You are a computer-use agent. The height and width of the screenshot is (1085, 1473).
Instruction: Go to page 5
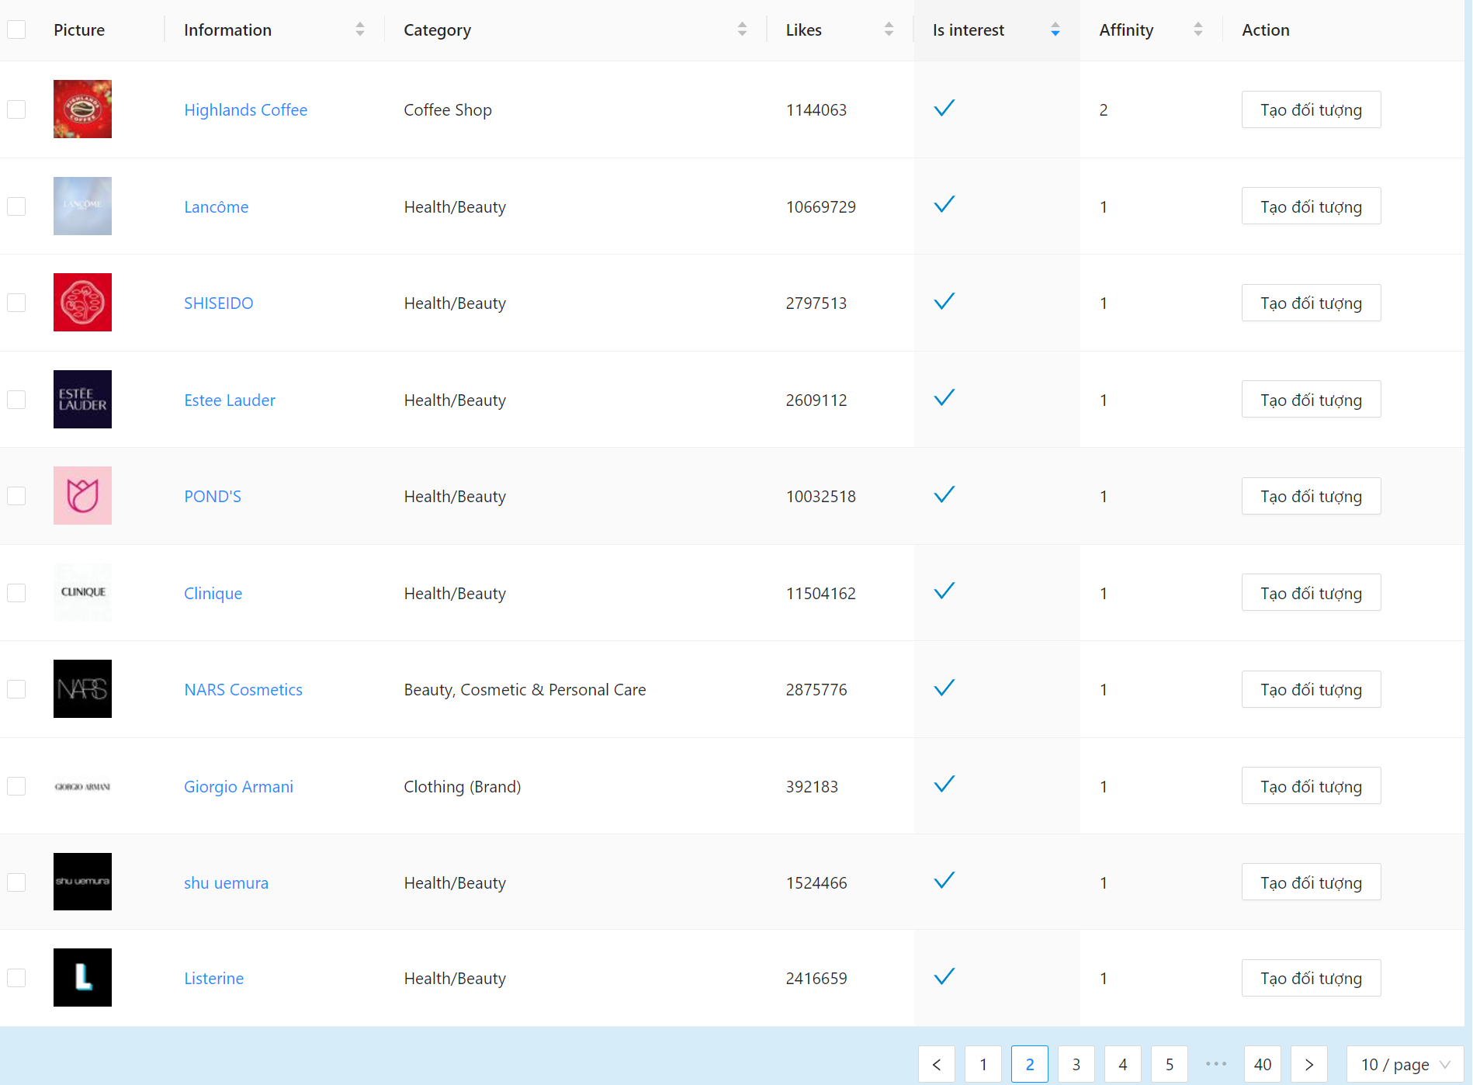click(x=1170, y=1064)
